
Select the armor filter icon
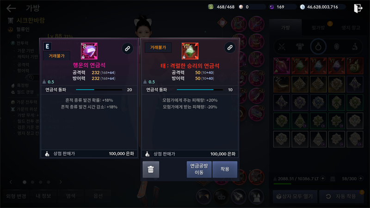(x=300, y=47)
